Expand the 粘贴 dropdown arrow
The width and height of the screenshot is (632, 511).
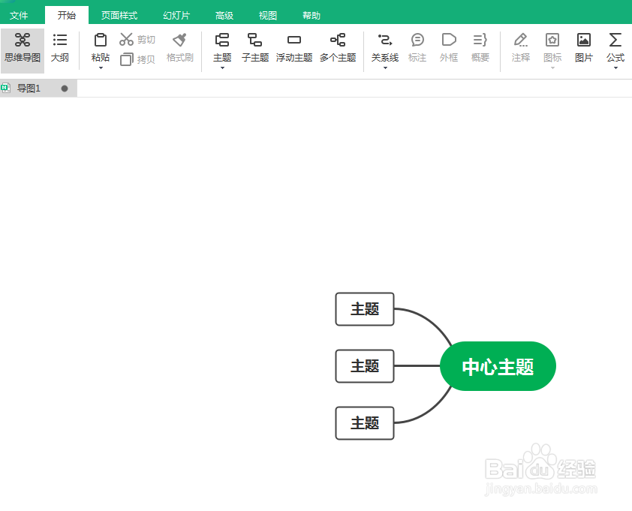[x=101, y=68]
